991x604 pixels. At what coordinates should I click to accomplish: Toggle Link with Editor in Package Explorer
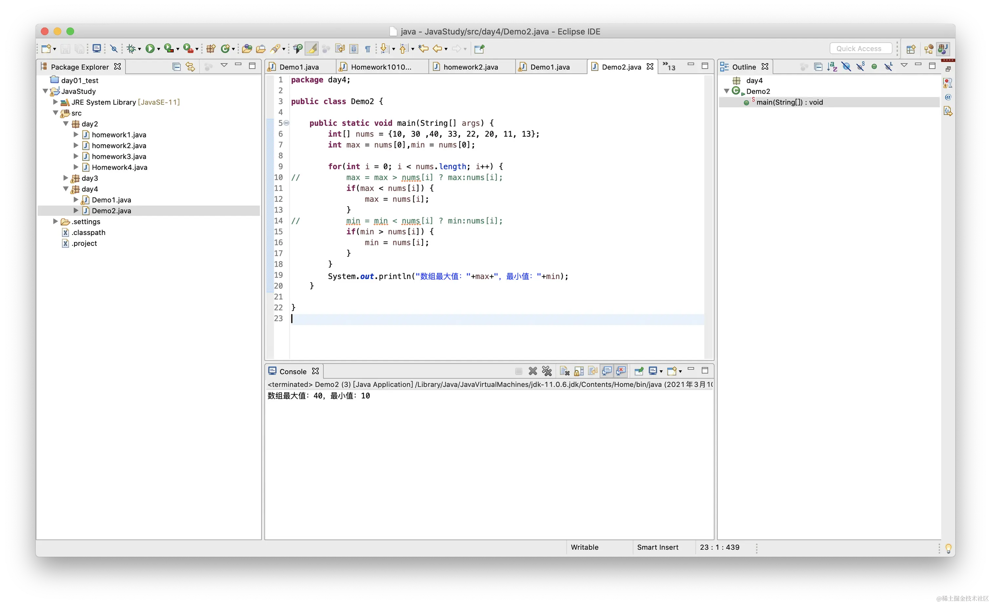tap(190, 66)
